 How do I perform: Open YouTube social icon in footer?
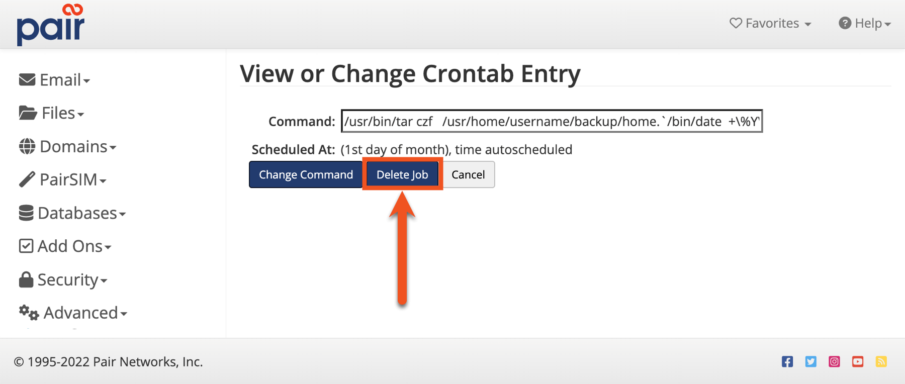tap(858, 361)
